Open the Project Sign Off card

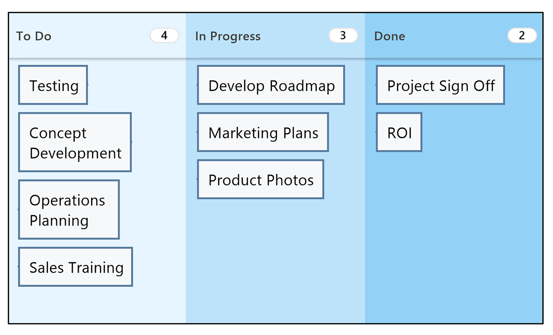point(440,85)
